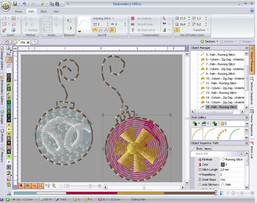Click the help icon at ribbon right

pos(252,11)
